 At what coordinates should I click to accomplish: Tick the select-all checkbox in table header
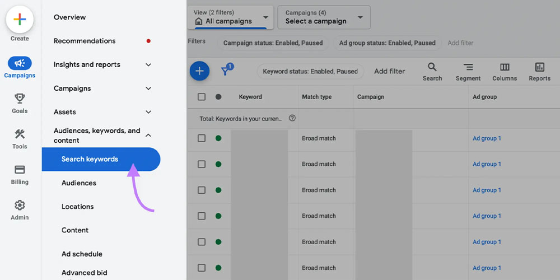(x=202, y=97)
